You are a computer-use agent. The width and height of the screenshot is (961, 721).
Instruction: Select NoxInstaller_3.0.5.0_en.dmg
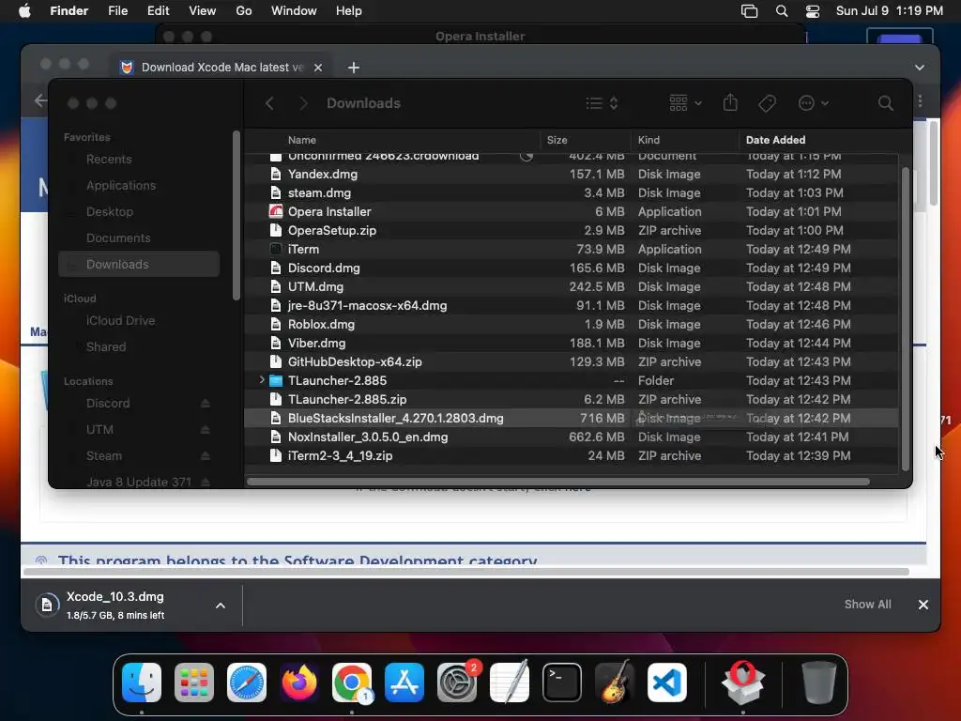572,437
